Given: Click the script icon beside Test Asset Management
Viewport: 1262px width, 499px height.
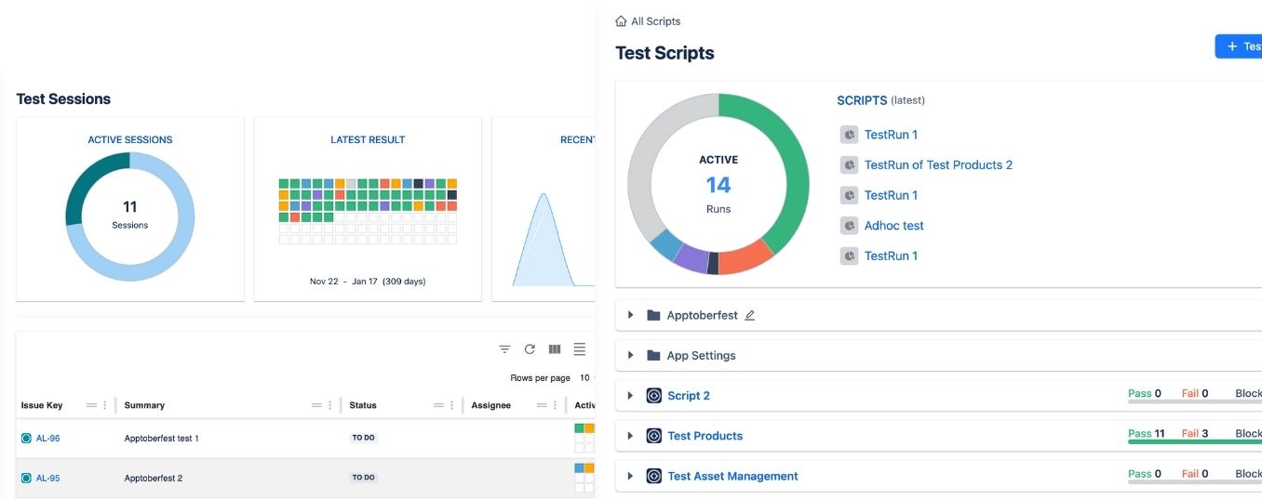Looking at the screenshot, I should (654, 476).
